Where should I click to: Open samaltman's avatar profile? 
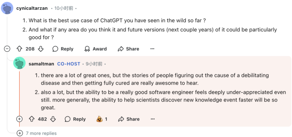(19, 63)
